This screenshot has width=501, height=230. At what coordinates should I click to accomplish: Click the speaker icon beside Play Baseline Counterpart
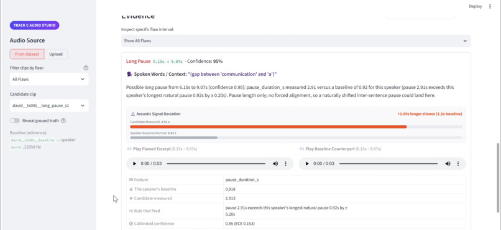tap(301, 149)
